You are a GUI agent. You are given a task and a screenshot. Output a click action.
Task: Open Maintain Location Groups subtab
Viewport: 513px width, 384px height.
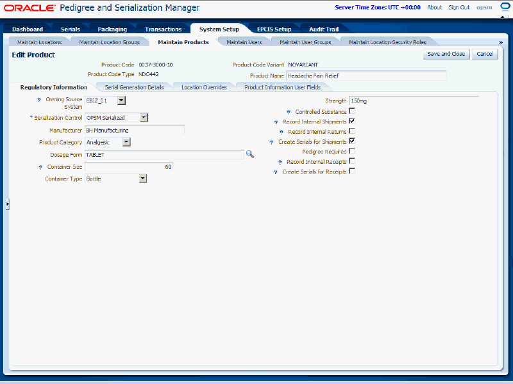click(x=109, y=42)
